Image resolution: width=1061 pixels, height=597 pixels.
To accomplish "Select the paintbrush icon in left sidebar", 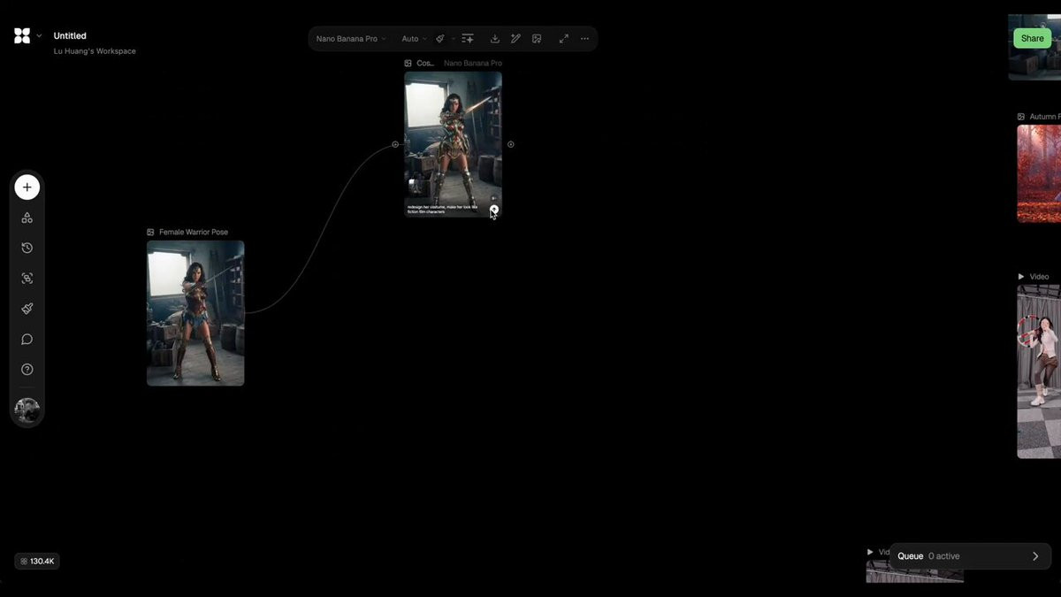I will coord(27,309).
